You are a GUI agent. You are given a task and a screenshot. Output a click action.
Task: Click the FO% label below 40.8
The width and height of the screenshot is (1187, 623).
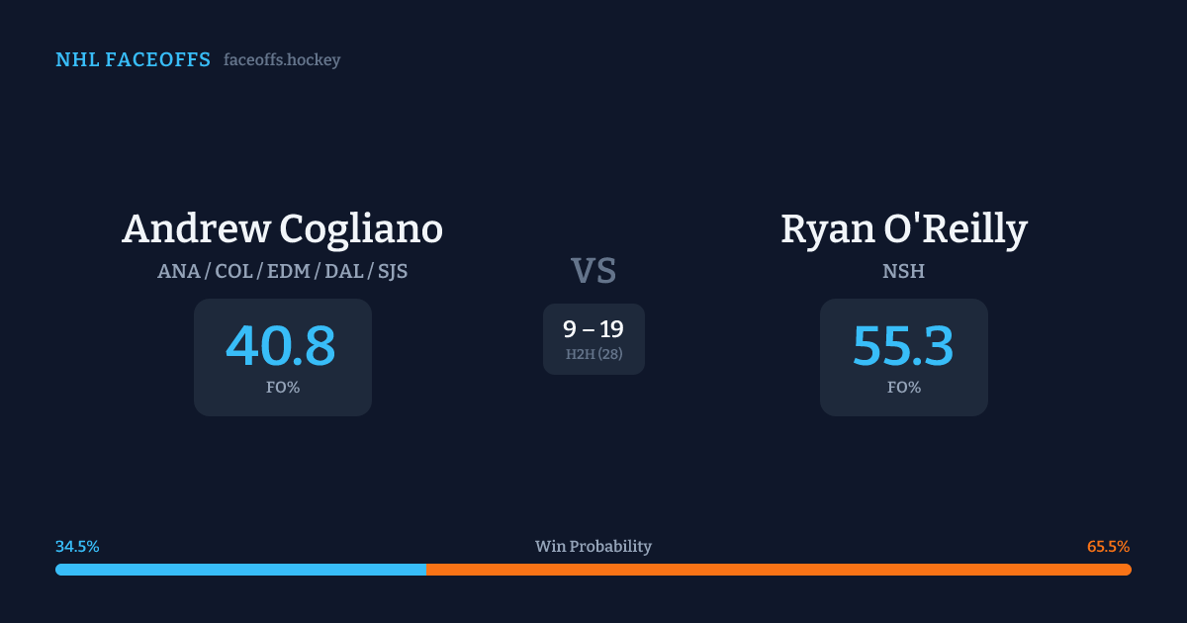283,388
